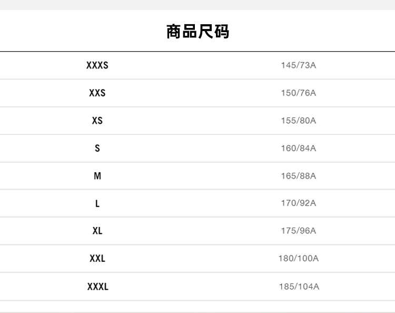Select the S size row label

[x=97, y=148]
